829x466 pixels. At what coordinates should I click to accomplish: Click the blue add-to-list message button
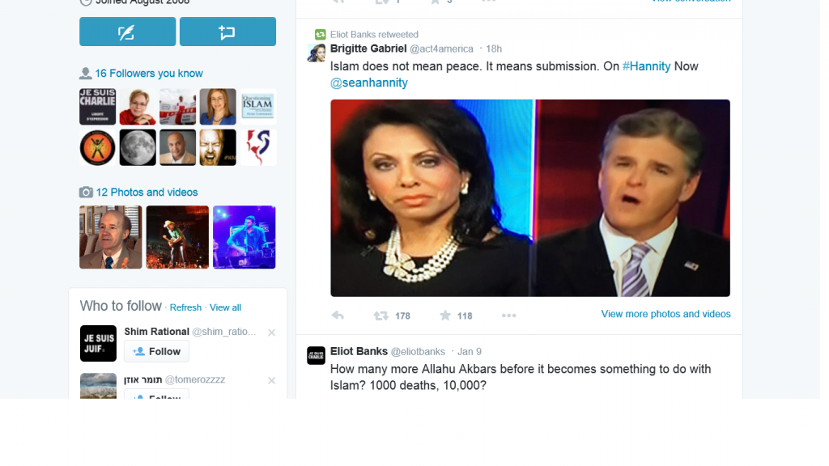[x=227, y=32]
